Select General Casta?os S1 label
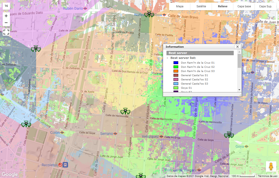This screenshot has width=279, height=178. [x=194, y=75]
